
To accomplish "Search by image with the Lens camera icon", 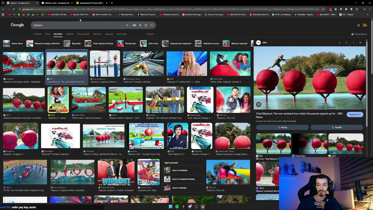I will coord(146,25).
